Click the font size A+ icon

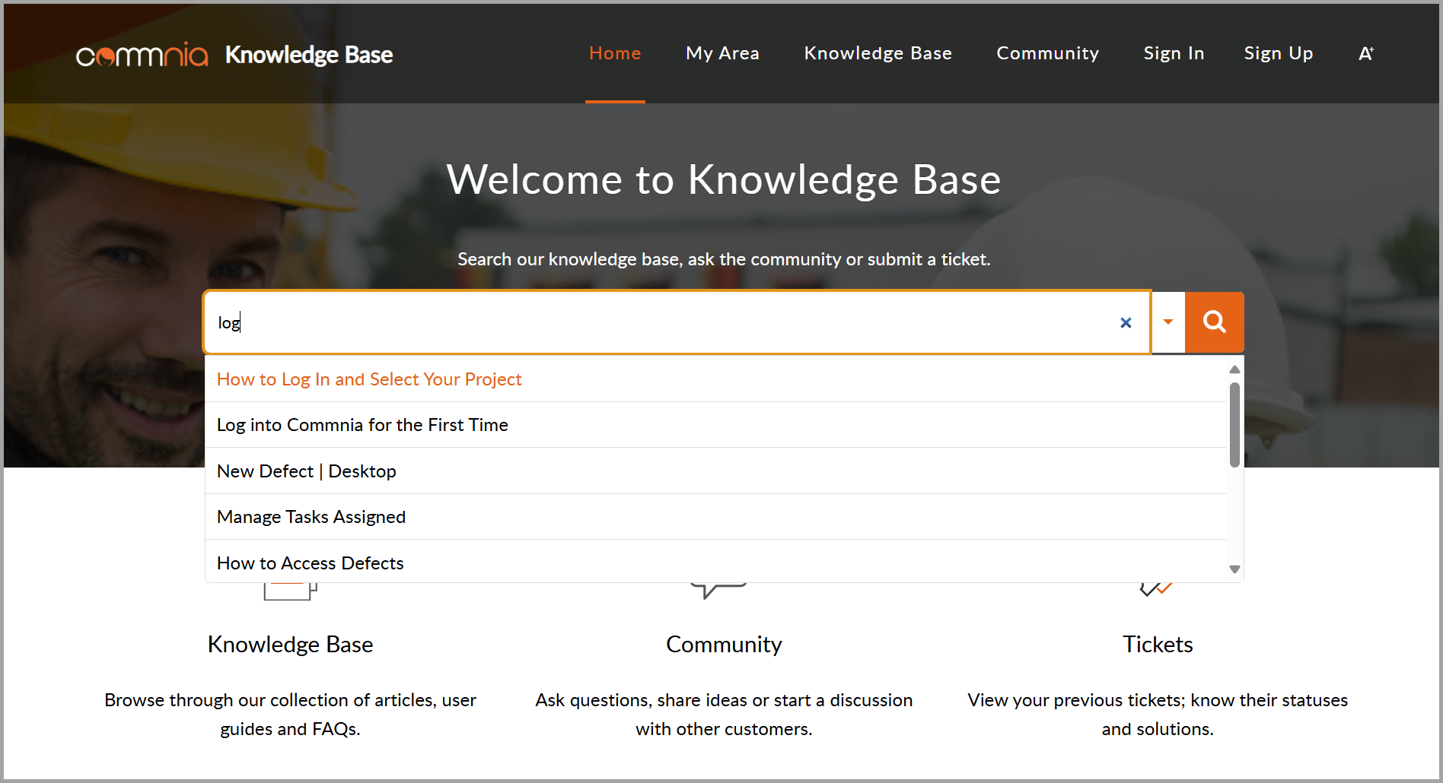coord(1366,53)
